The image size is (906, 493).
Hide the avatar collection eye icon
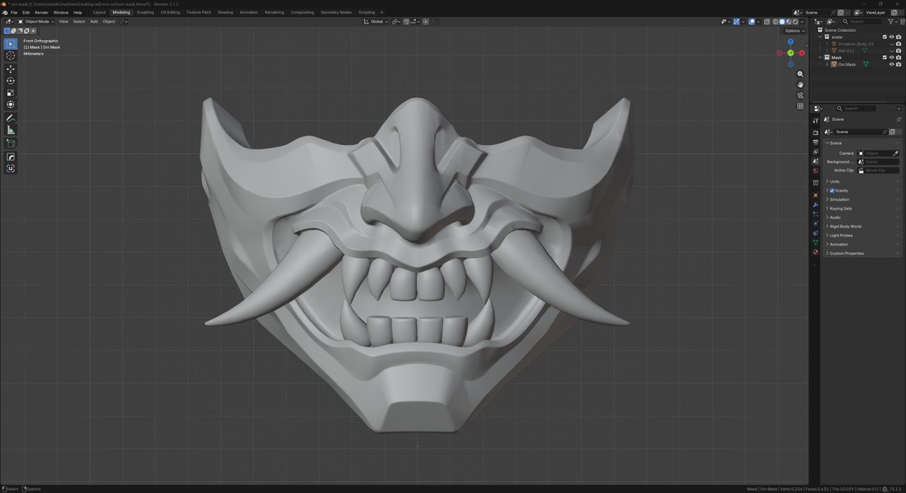[x=892, y=37]
